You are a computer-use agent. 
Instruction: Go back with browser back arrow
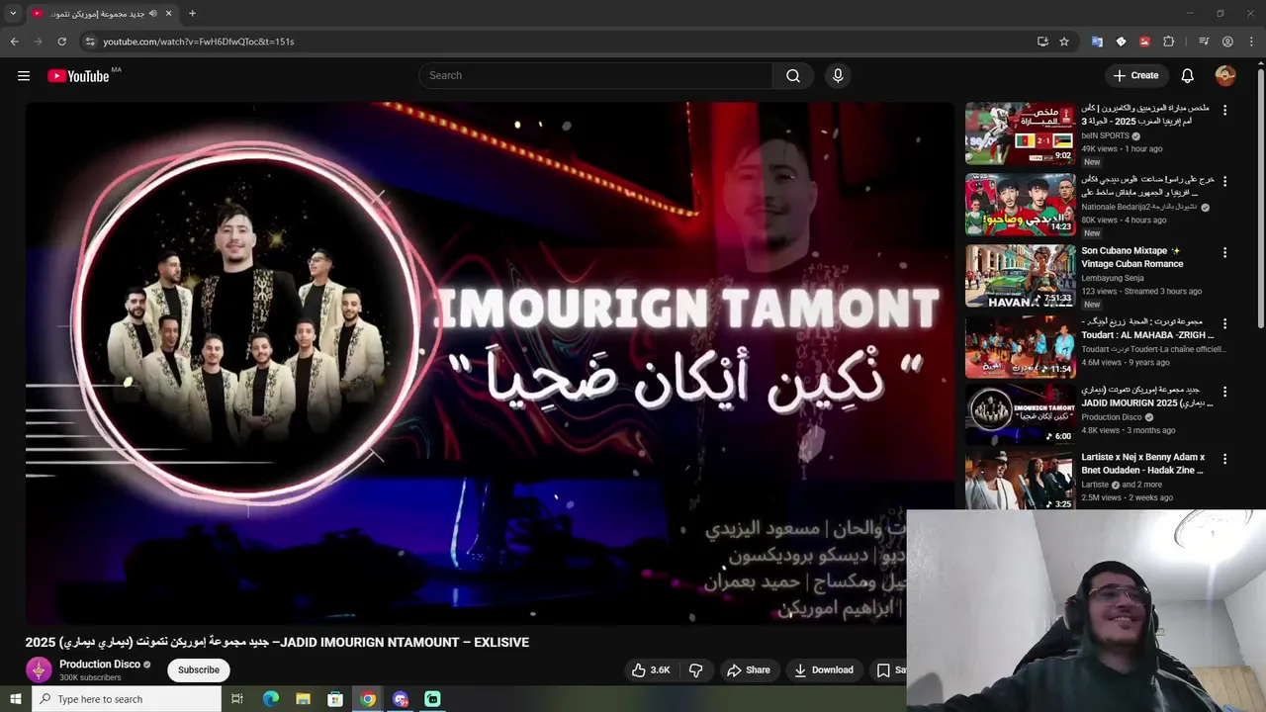pyautogui.click(x=15, y=42)
